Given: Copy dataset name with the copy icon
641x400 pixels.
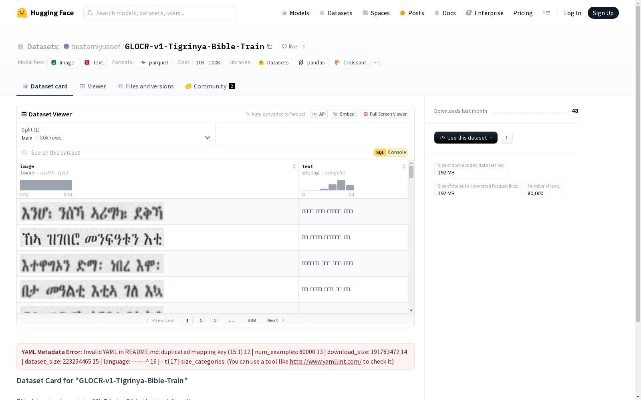Looking at the screenshot, I should coord(270,46).
